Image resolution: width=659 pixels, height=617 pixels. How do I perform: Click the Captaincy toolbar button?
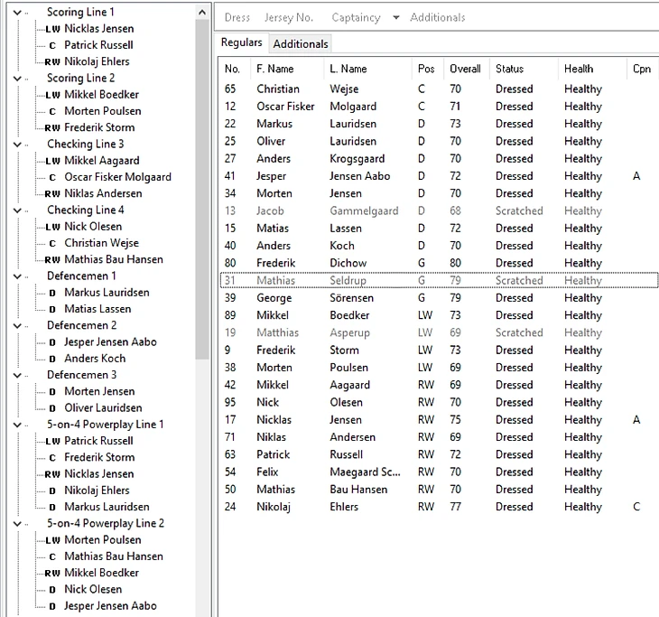click(356, 18)
